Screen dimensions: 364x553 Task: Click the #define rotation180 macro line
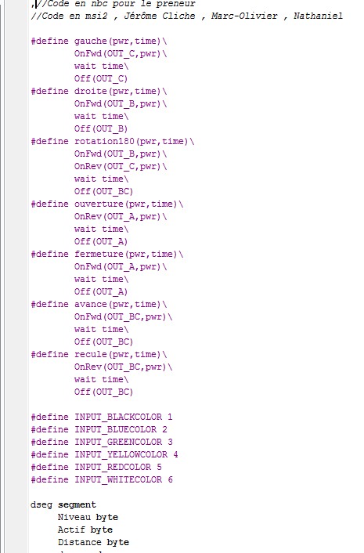click(x=113, y=142)
